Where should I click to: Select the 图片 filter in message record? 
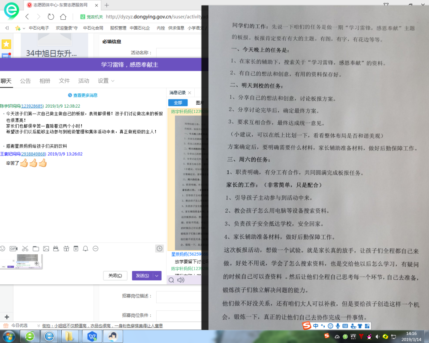pyautogui.click(x=200, y=102)
